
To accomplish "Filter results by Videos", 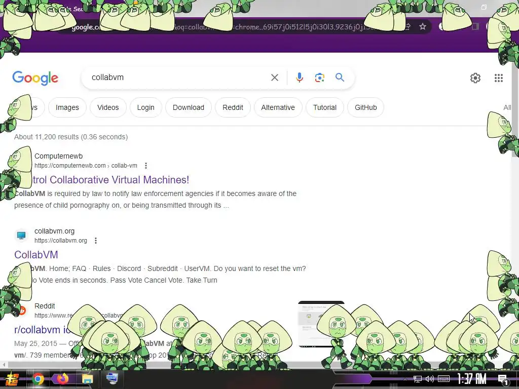I will click(x=108, y=107).
